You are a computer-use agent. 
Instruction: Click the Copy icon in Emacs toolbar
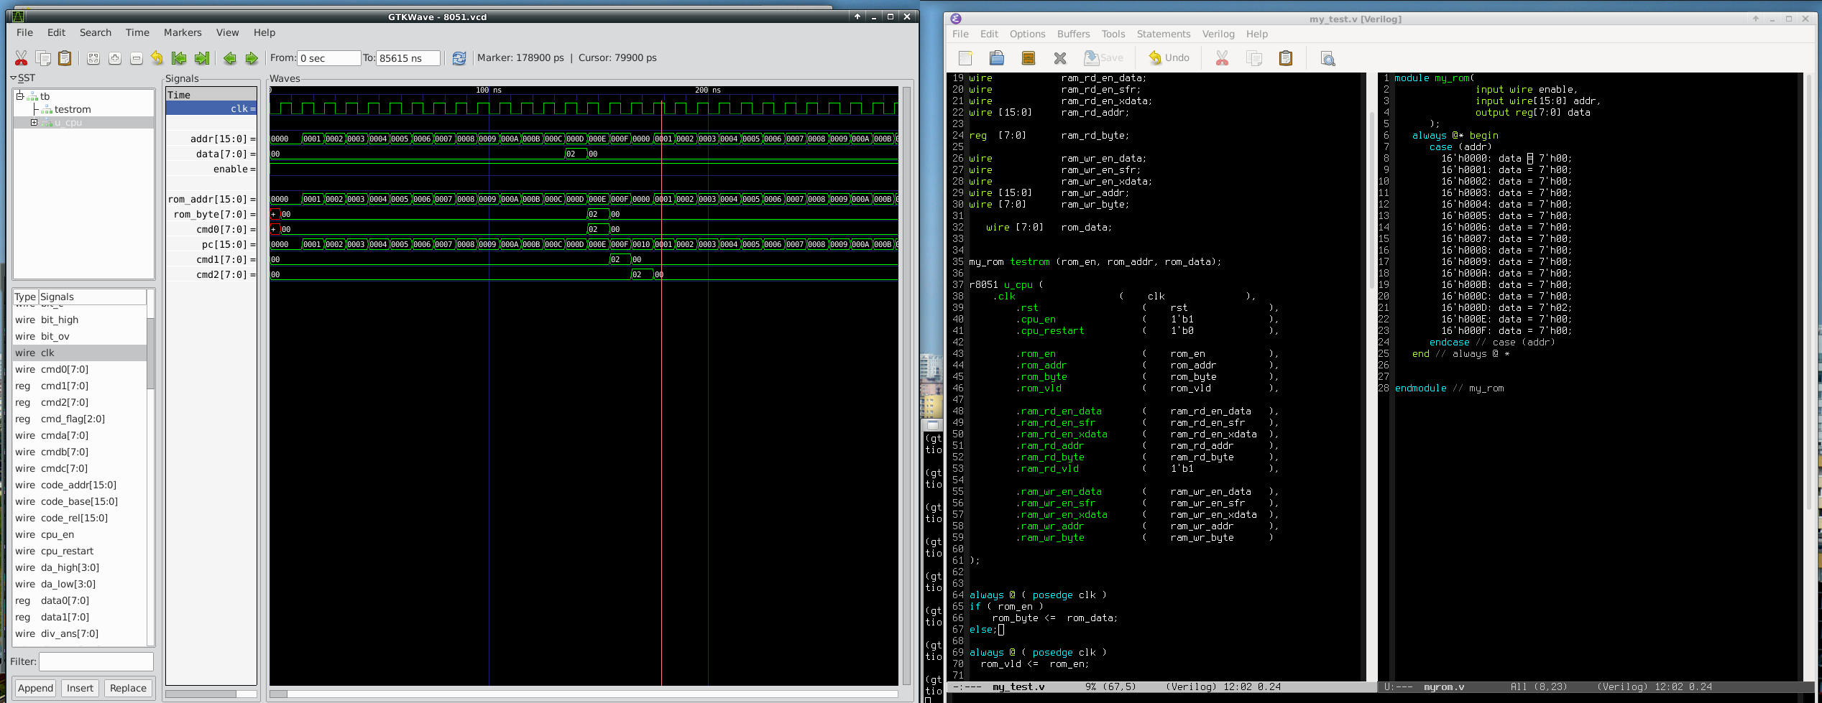1254,58
